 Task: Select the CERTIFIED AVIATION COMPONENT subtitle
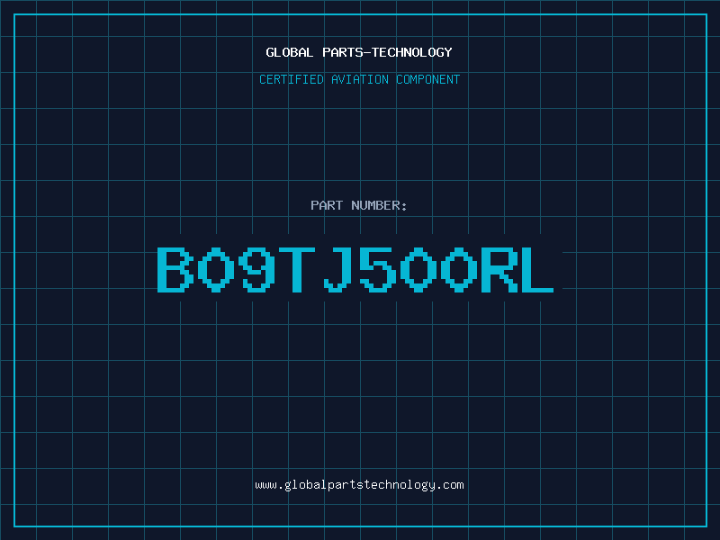tap(359, 80)
